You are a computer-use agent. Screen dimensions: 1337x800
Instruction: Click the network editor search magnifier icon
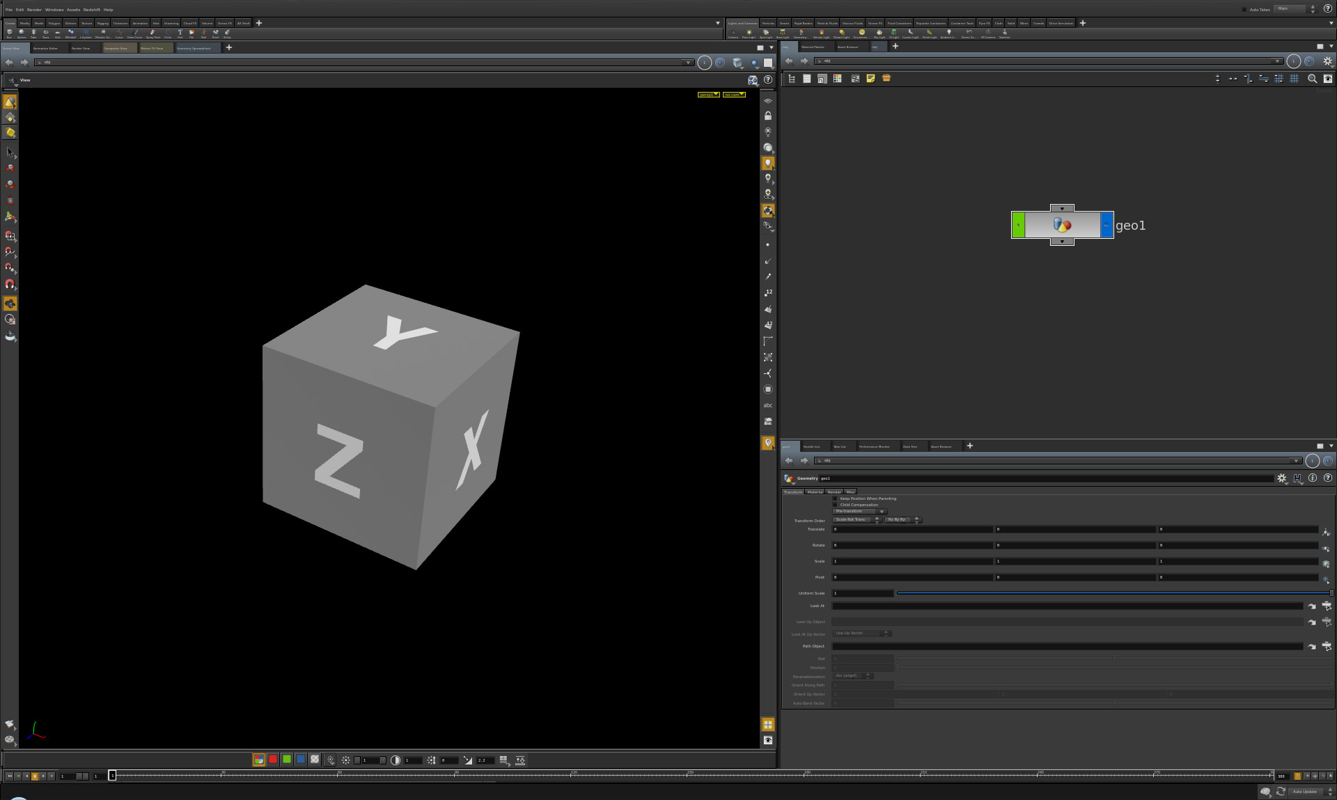1312,79
